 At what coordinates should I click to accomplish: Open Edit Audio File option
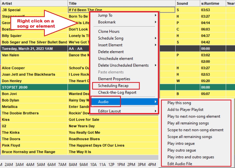point(180,164)
